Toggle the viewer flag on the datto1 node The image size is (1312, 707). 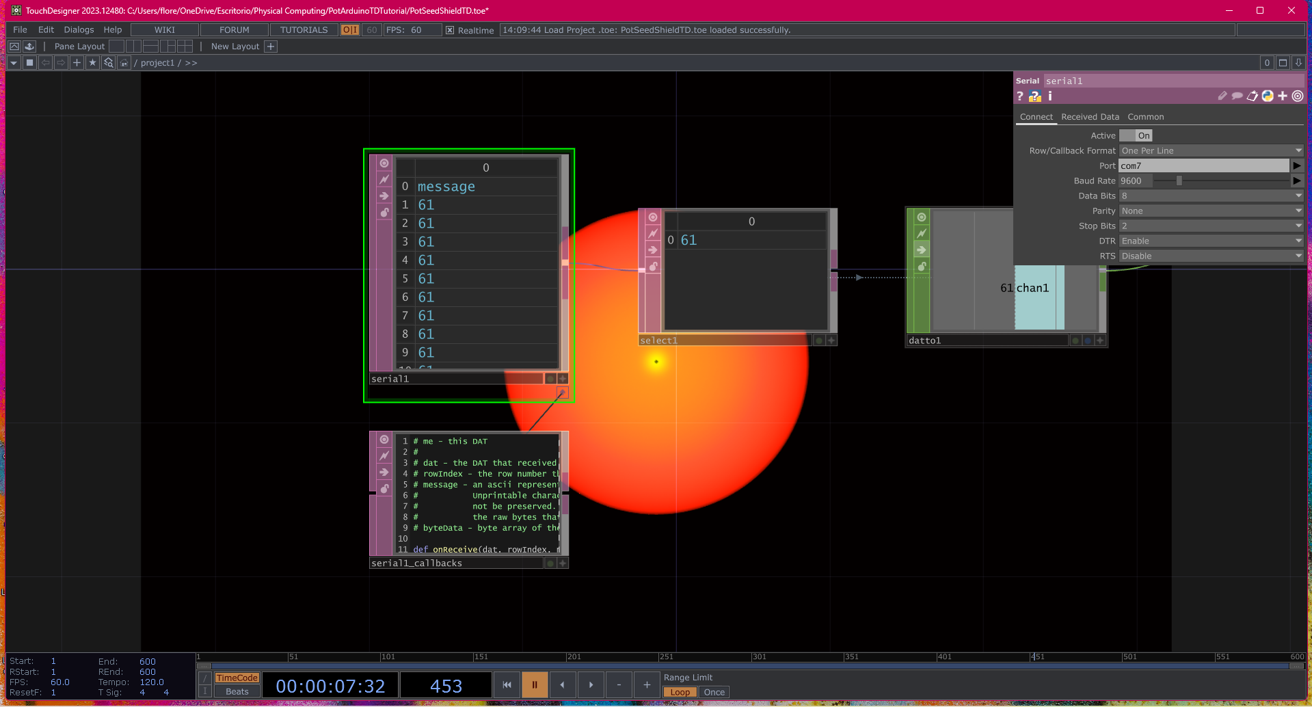[x=1075, y=340]
